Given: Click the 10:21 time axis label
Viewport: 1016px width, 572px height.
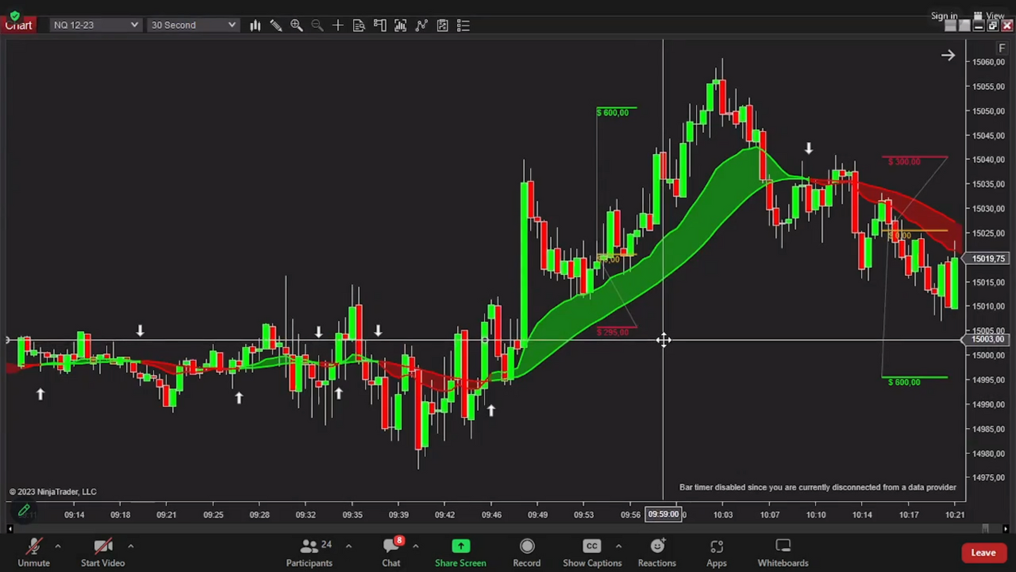Looking at the screenshot, I should (955, 515).
